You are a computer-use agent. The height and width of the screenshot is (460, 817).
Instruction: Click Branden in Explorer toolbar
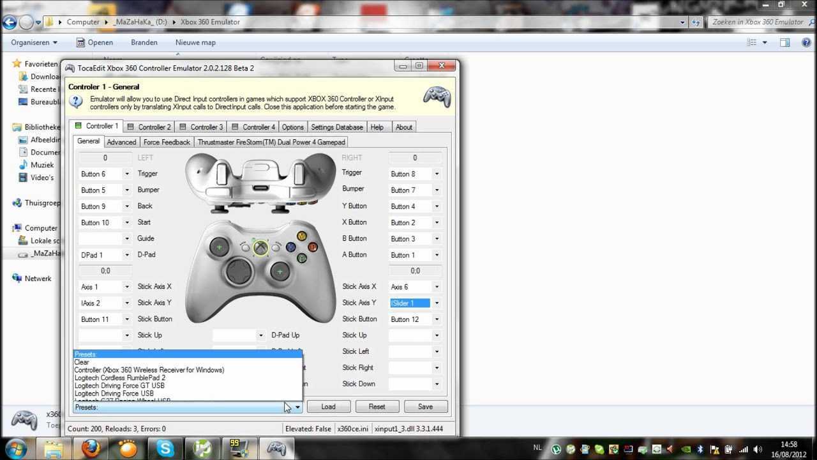pyautogui.click(x=144, y=43)
